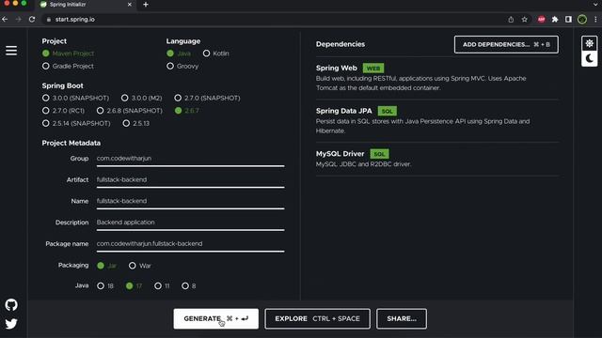This screenshot has width=602, height=338.
Task: Click the browser back arrow
Action: point(5,19)
